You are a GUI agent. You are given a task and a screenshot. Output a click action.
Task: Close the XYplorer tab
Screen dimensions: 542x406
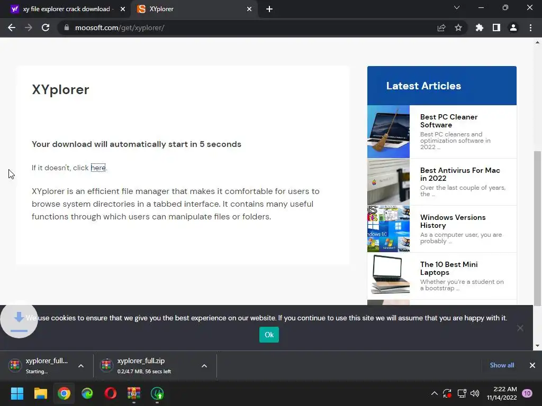pos(249,9)
